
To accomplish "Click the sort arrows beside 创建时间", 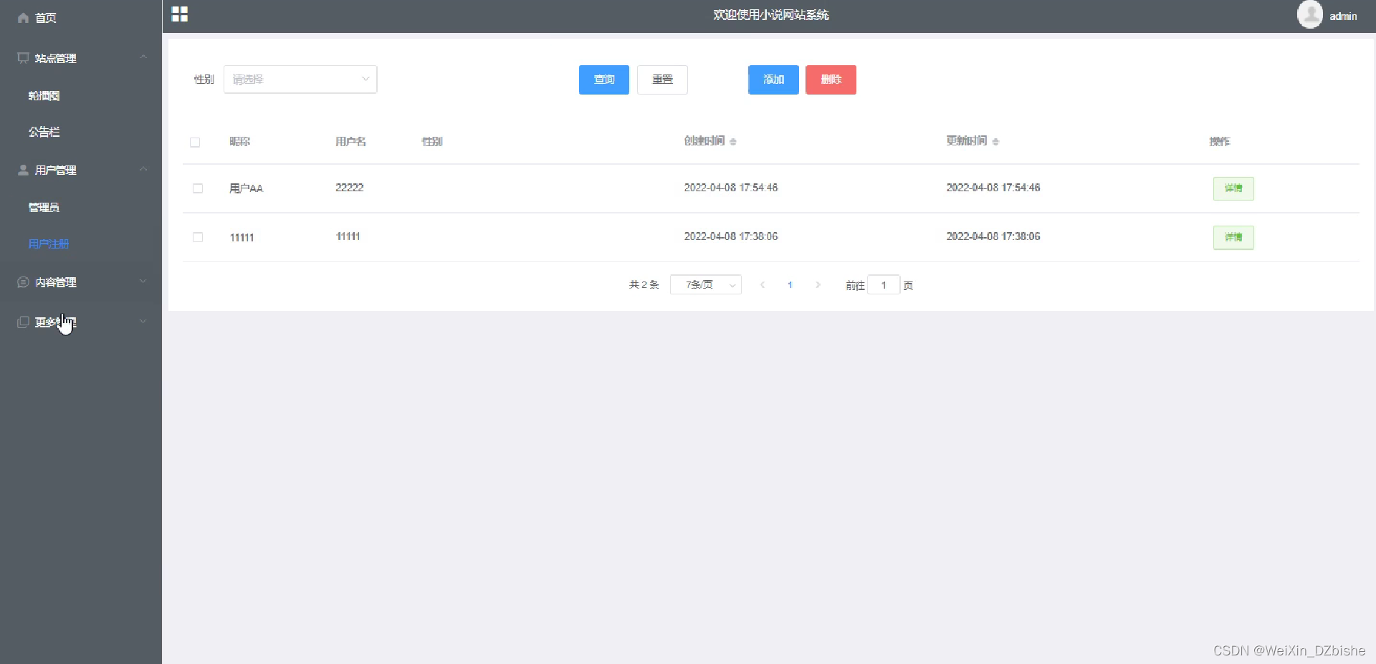I will pos(733,142).
